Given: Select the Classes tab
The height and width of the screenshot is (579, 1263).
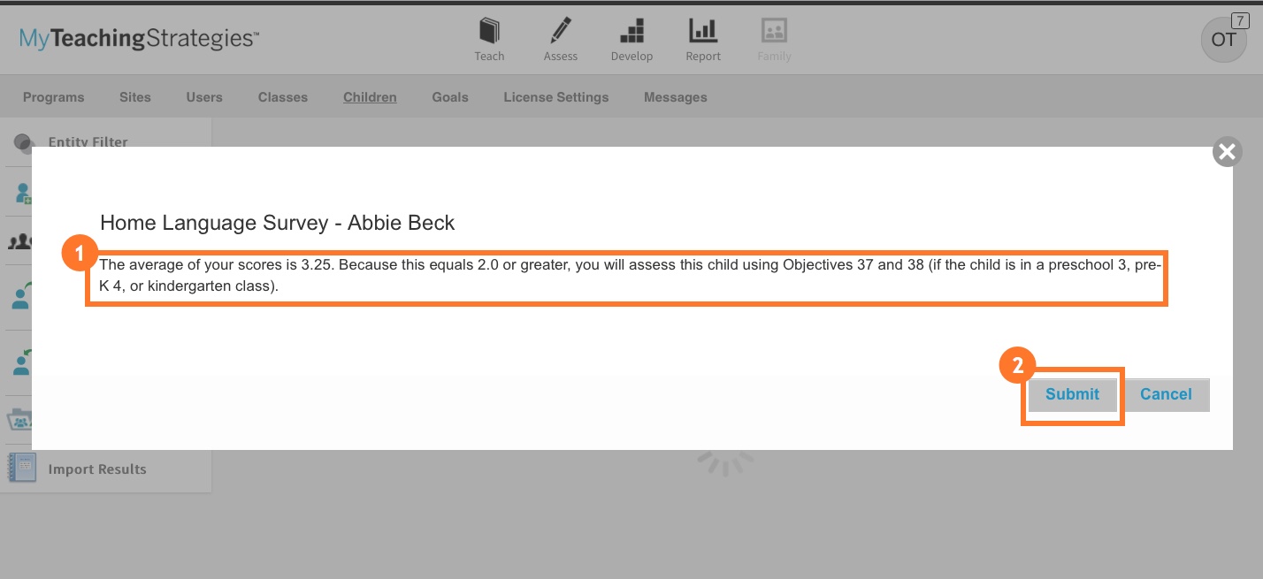Looking at the screenshot, I should pyautogui.click(x=283, y=97).
